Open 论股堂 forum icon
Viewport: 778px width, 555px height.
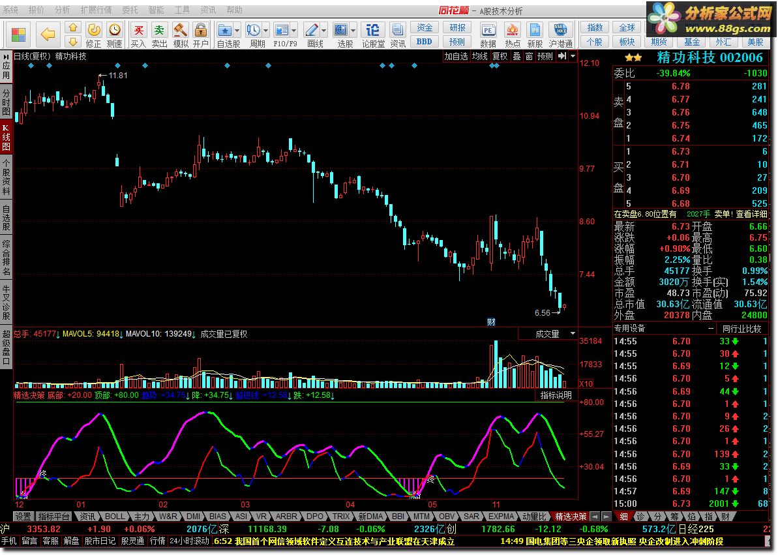pos(372,35)
